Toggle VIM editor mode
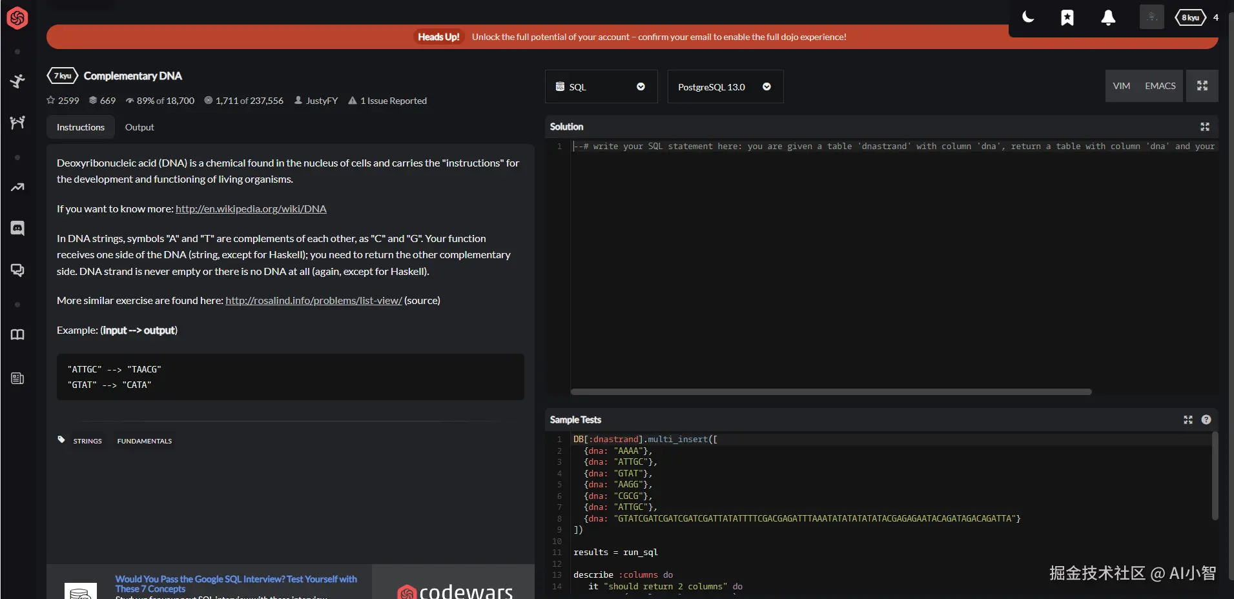Screen dimensions: 1234x599 (x=1122, y=86)
